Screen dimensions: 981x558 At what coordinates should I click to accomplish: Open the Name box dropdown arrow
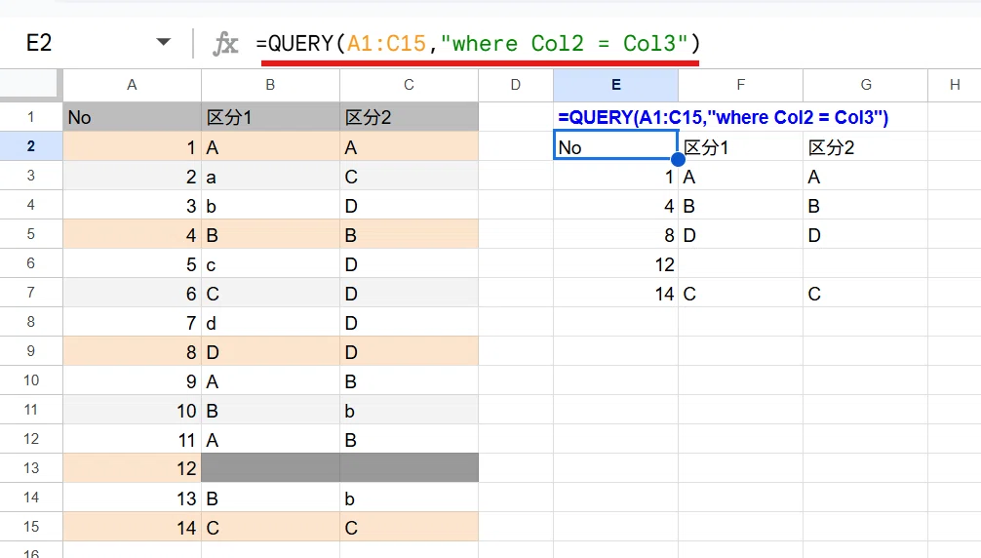click(163, 43)
